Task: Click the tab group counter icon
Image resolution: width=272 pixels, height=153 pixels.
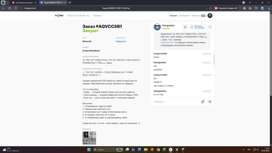Action: [x=3, y=3]
